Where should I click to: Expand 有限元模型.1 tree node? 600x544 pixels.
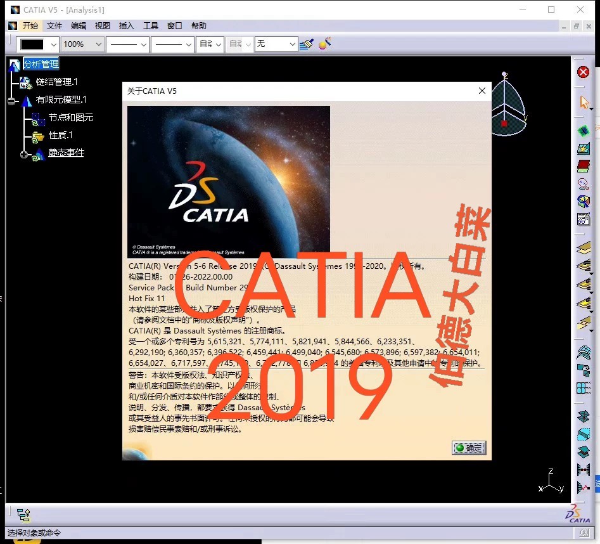(x=10, y=100)
